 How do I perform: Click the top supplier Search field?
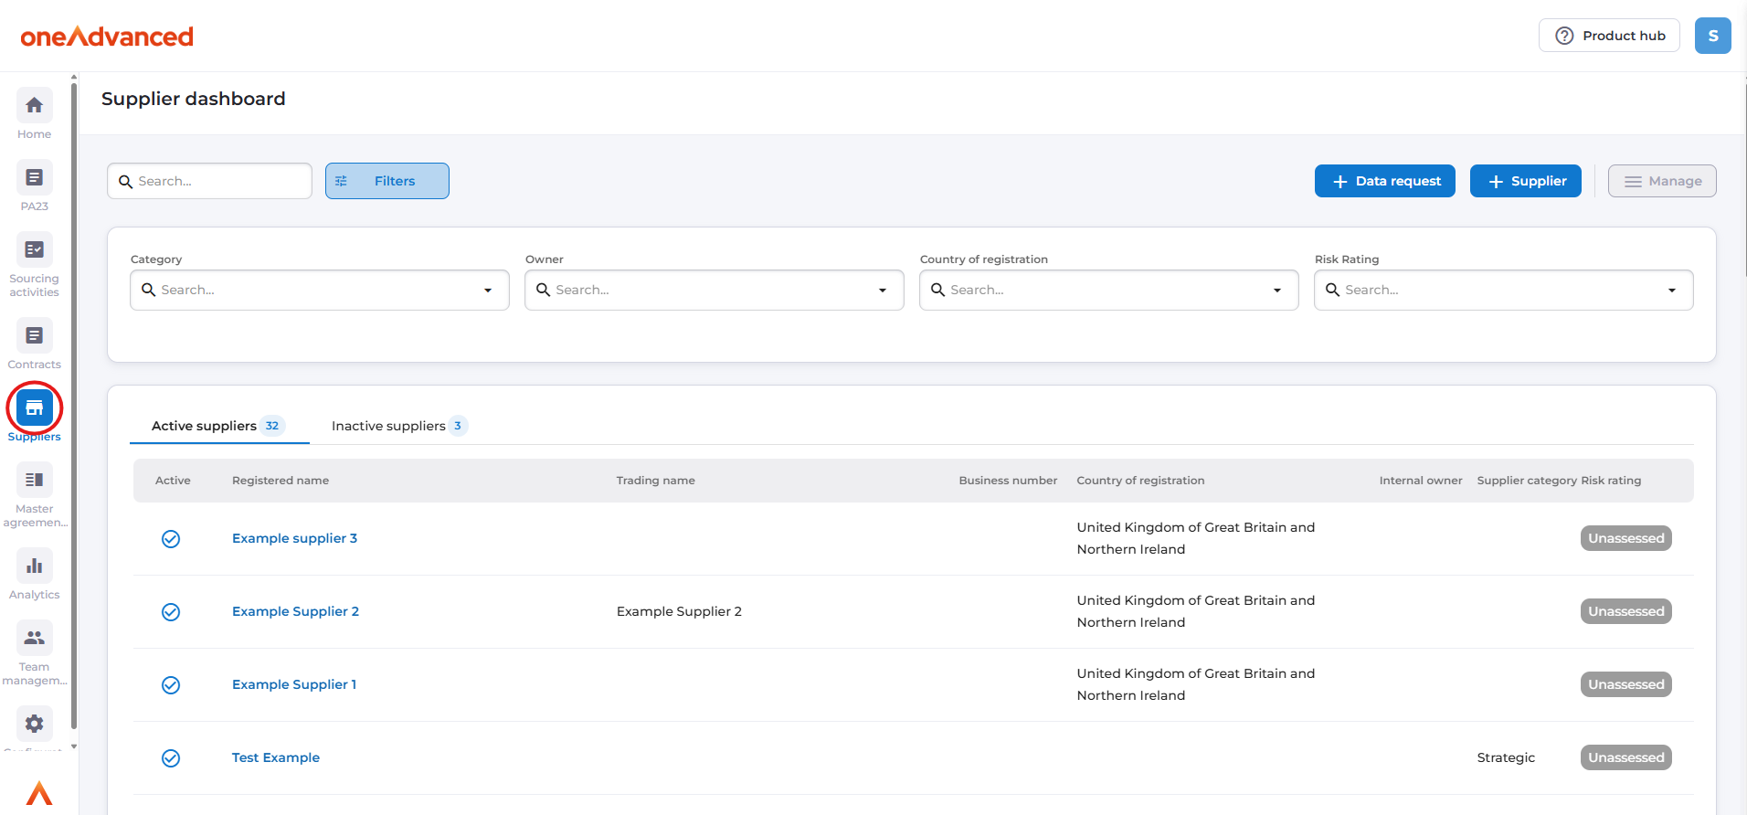(x=219, y=181)
